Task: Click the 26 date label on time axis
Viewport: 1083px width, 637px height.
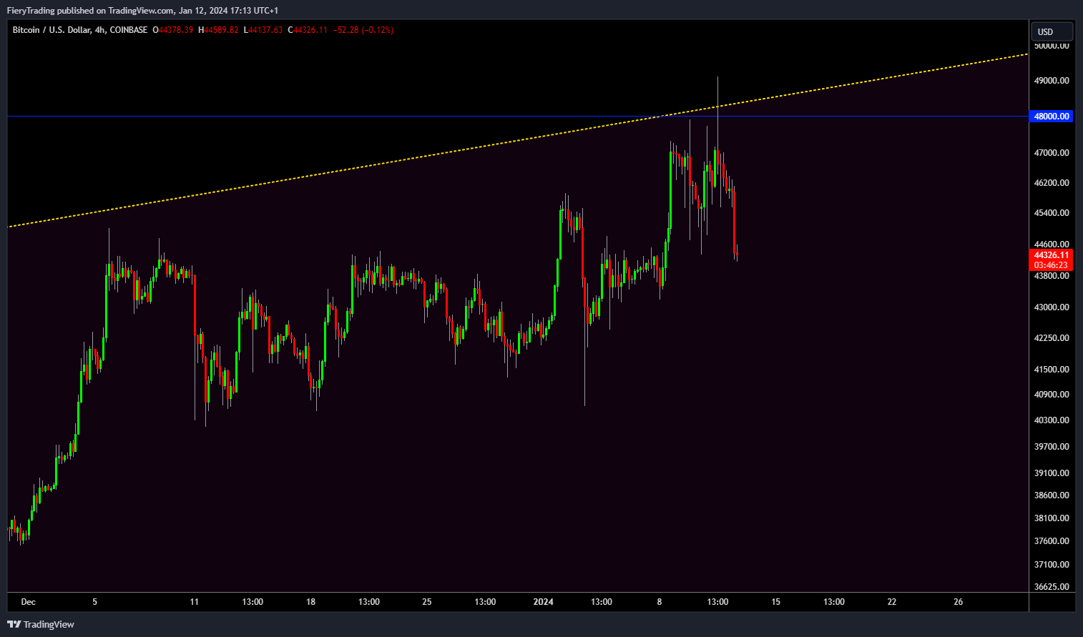Action: coord(959,602)
